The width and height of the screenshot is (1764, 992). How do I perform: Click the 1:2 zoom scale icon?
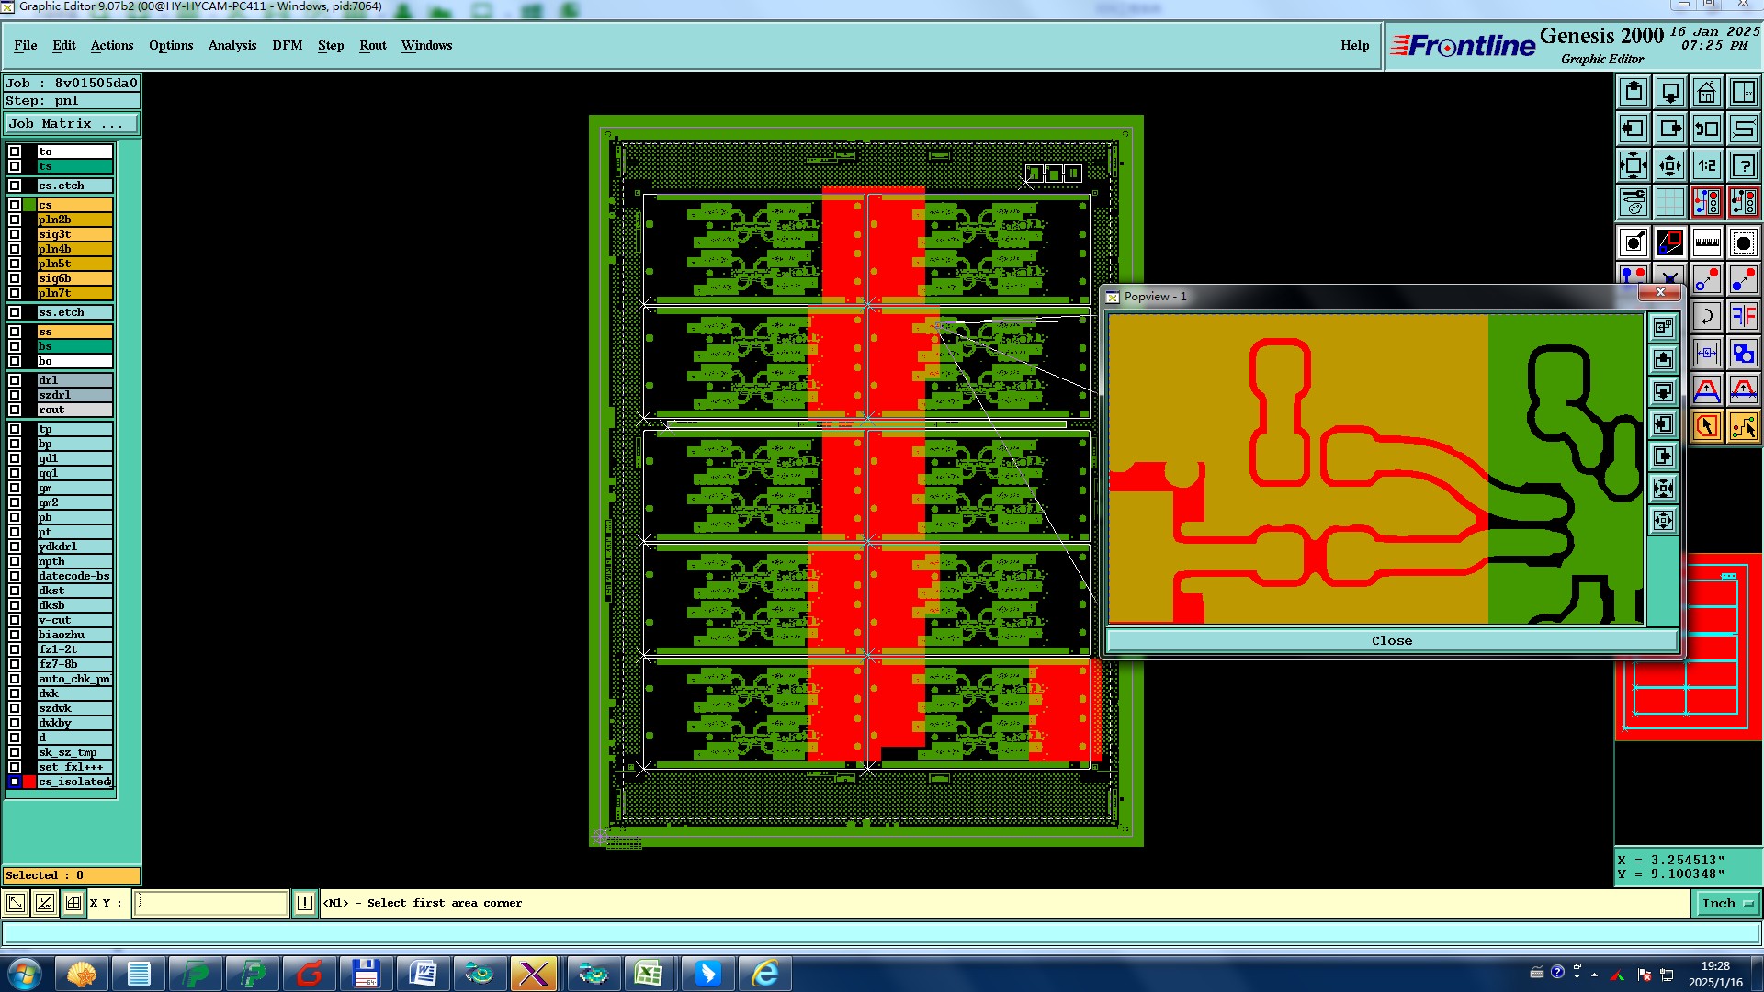coord(1706,165)
